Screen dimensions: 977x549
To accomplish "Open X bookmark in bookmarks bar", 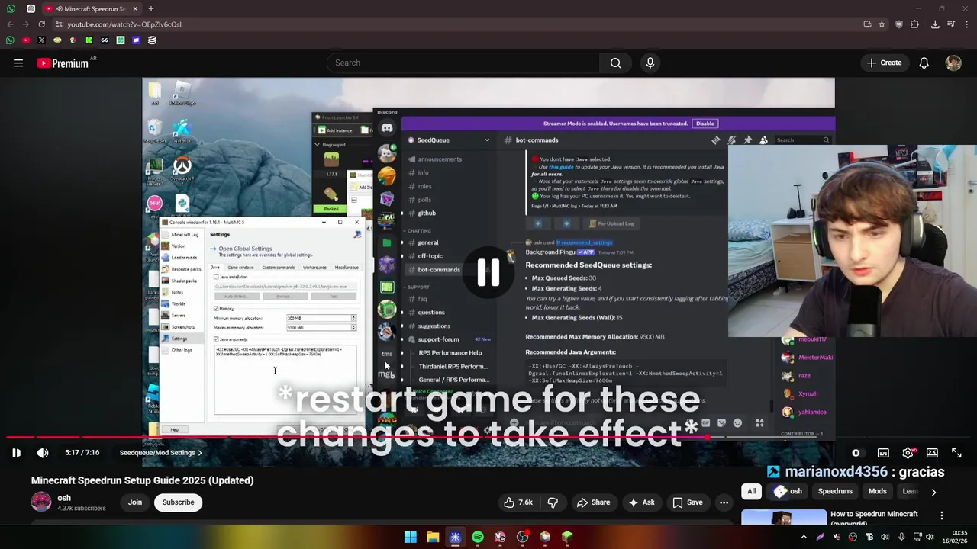I will coord(41,40).
